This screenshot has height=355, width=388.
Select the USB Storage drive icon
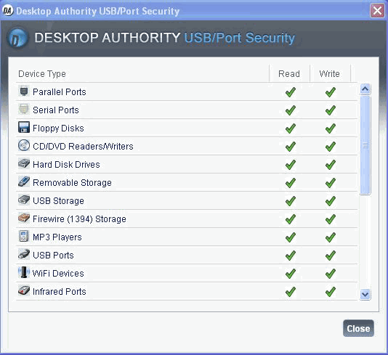(x=24, y=200)
